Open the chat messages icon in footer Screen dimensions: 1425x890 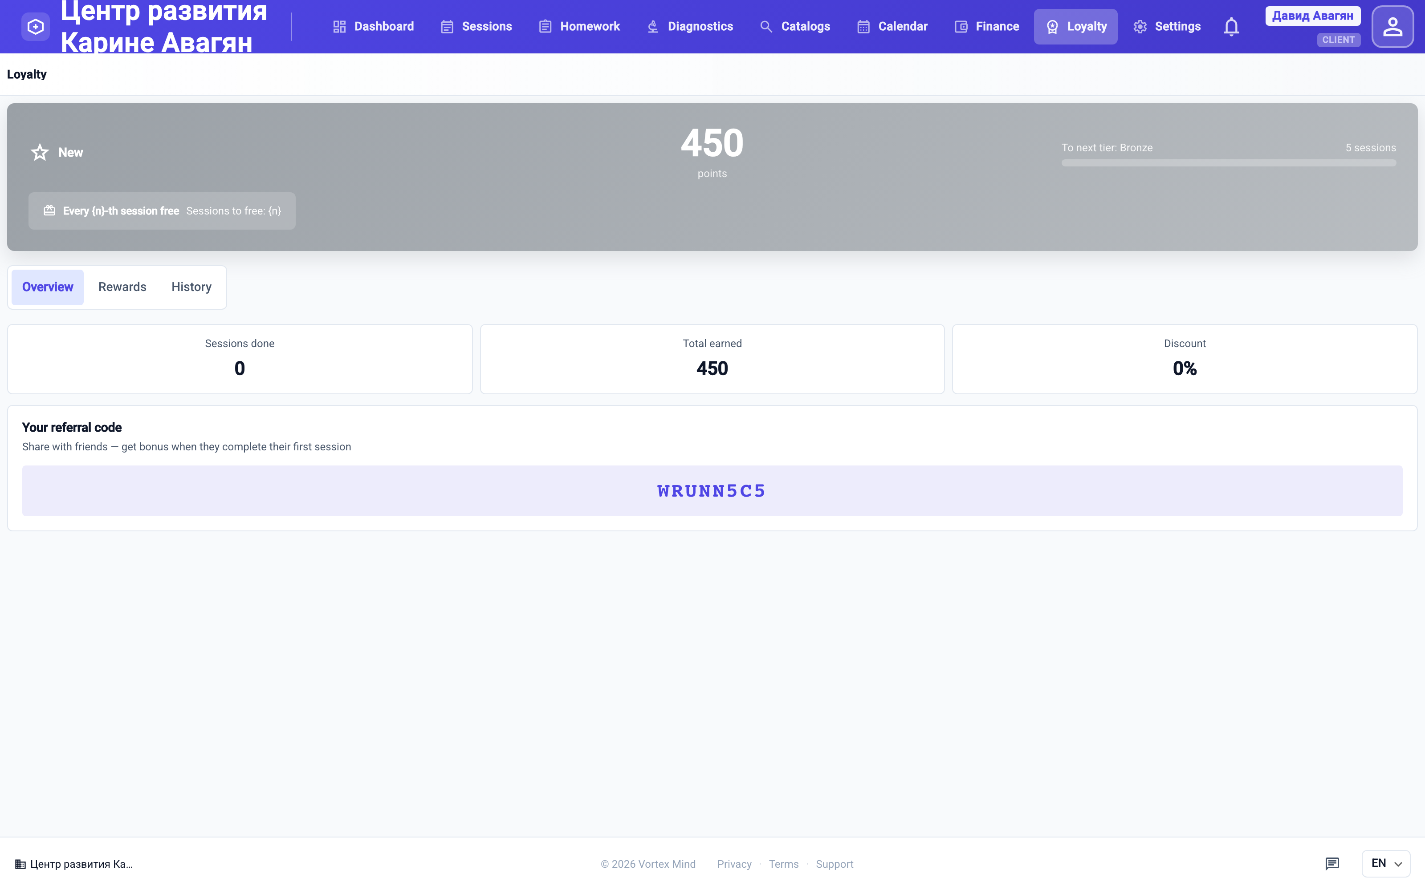[x=1332, y=863]
